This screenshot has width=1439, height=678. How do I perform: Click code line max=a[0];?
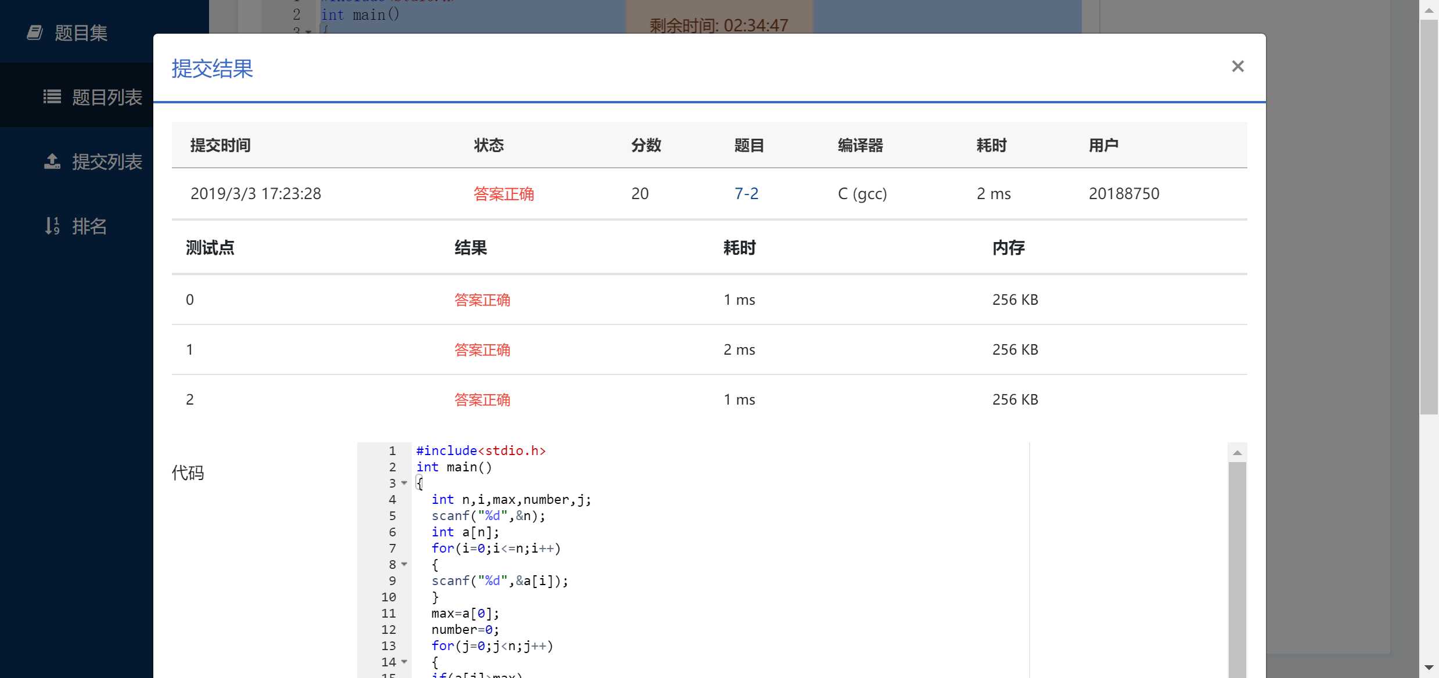coord(465,613)
